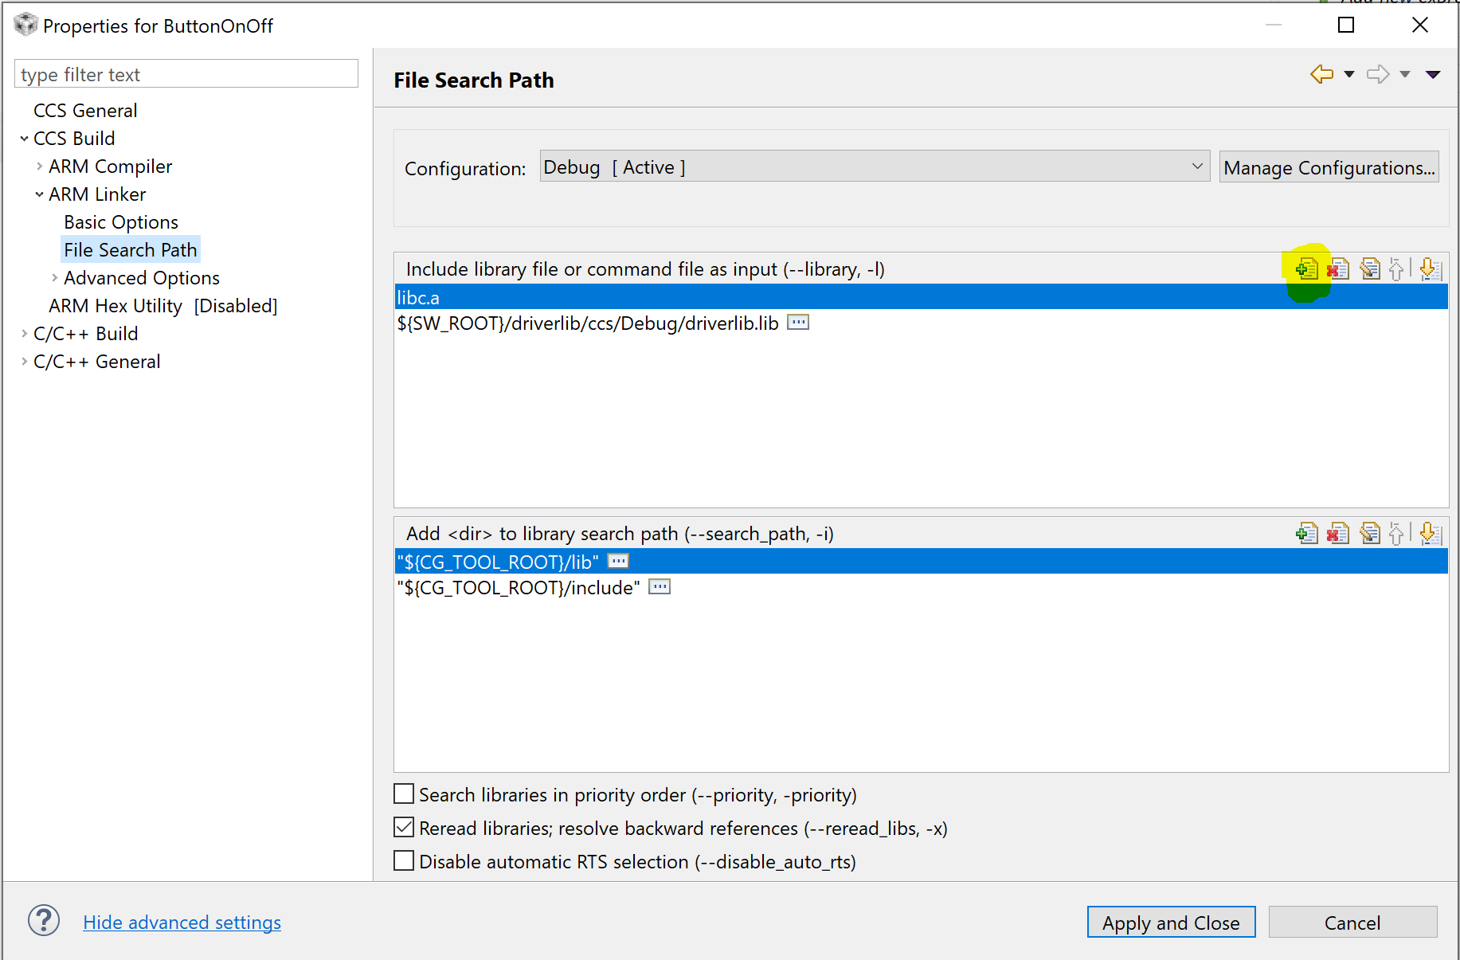Click Delete icon for library file list
1460x960 pixels.
[x=1338, y=269]
